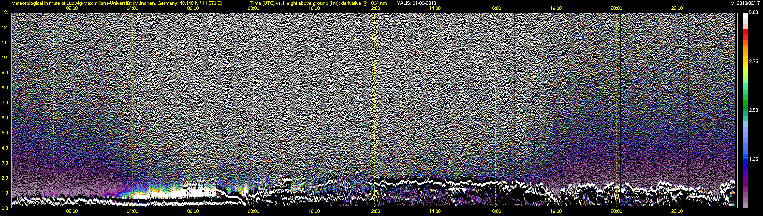
Task: Click the 7.0 height axis label
Action: tap(5, 103)
